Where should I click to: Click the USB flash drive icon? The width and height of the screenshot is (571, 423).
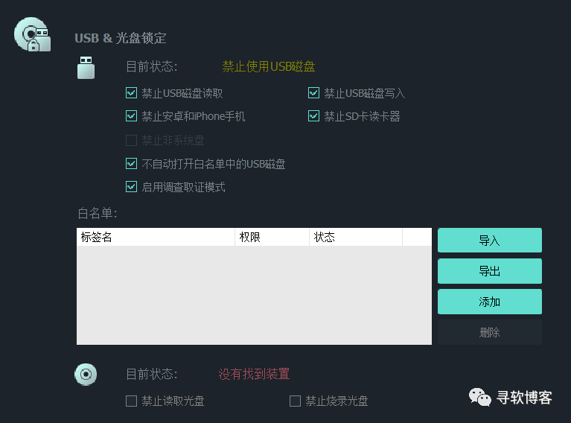point(86,68)
